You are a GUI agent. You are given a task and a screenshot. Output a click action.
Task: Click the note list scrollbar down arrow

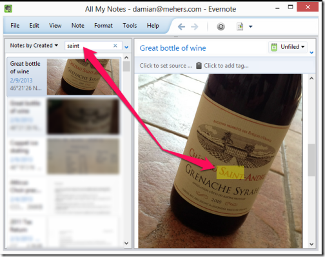tap(126, 243)
